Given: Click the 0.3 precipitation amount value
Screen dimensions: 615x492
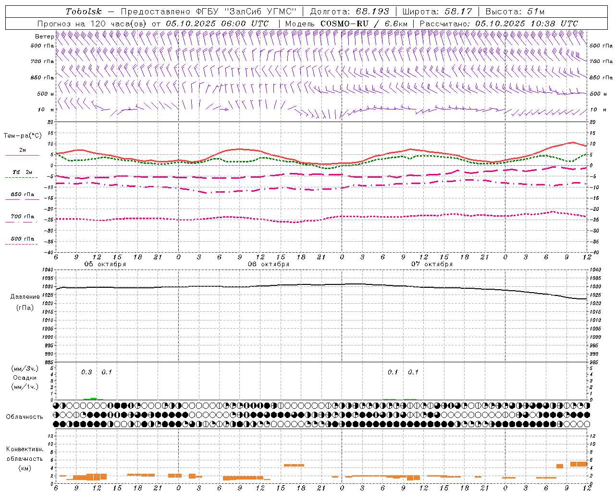Looking at the screenshot, I should [86, 372].
